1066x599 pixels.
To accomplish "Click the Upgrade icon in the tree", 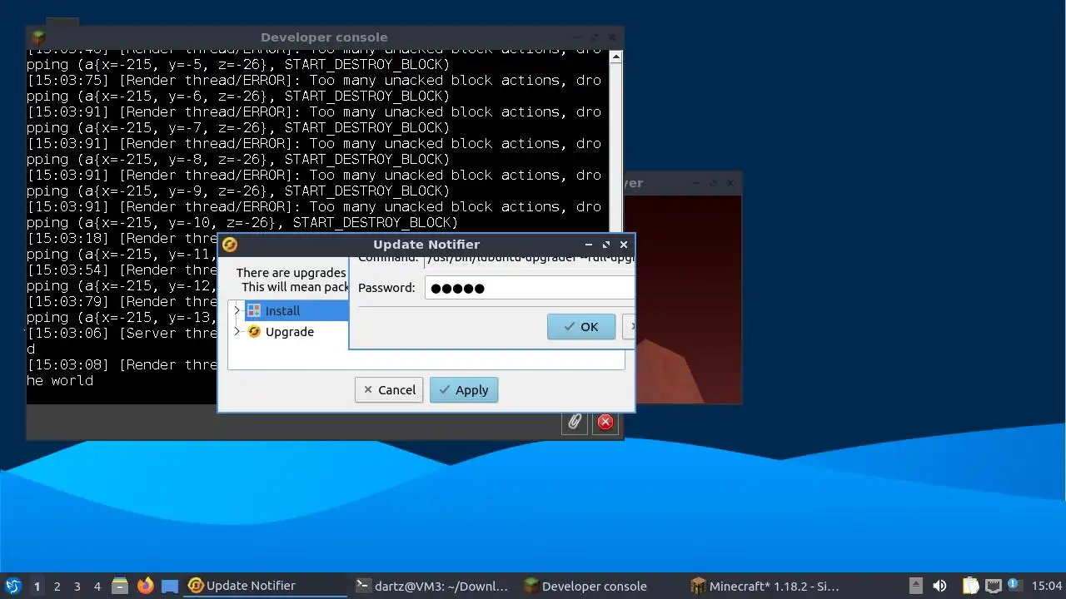I will coord(254,331).
